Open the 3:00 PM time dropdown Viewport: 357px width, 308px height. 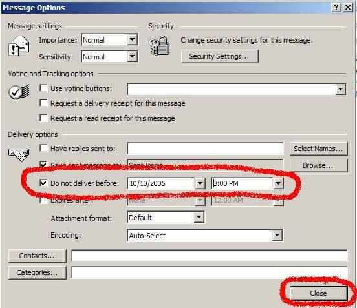[278, 183]
